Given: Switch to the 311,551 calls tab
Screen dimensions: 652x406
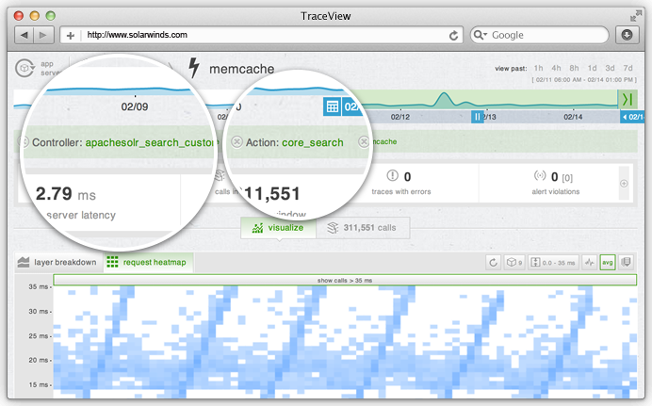Looking at the screenshot, I should click(x=363, y=228).
